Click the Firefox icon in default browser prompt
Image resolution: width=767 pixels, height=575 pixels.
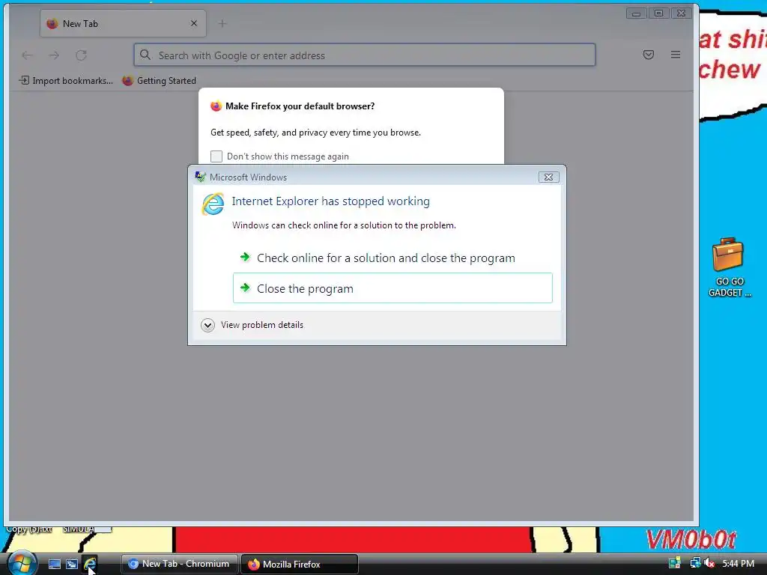(216, 106)
